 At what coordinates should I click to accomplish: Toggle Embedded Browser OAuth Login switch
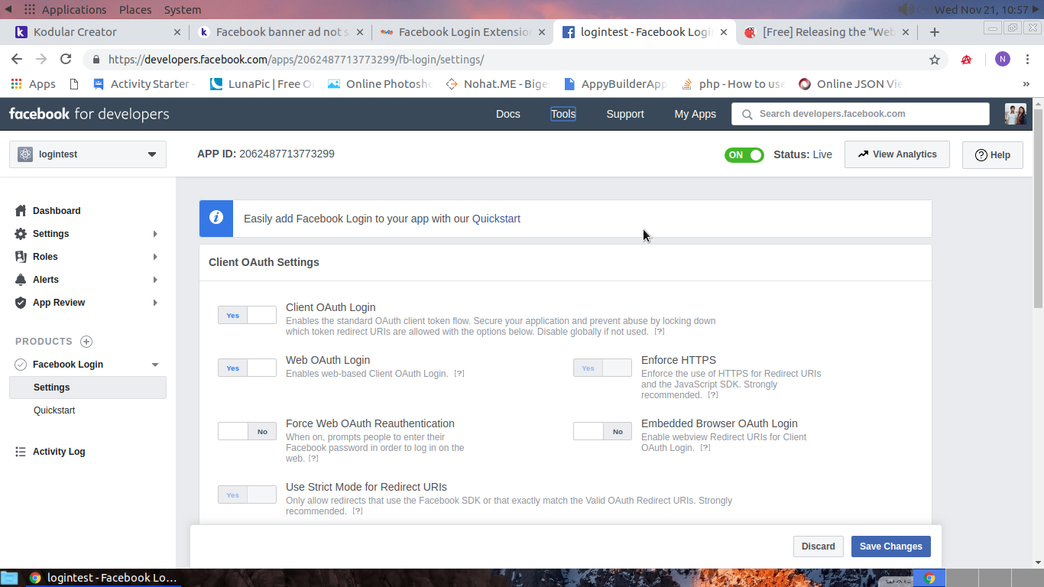click(602, 431)
